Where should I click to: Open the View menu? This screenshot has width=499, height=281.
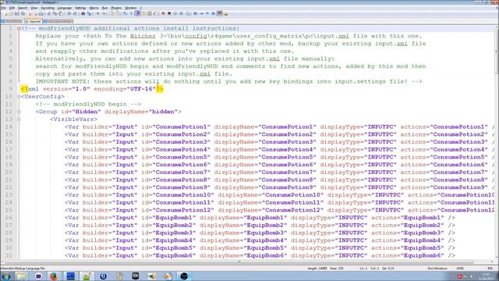tap(34, 8)
